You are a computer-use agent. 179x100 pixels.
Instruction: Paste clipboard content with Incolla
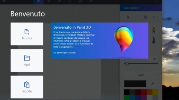[x=27, y=87]
